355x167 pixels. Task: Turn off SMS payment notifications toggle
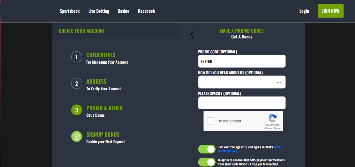[x=207, y=162]
